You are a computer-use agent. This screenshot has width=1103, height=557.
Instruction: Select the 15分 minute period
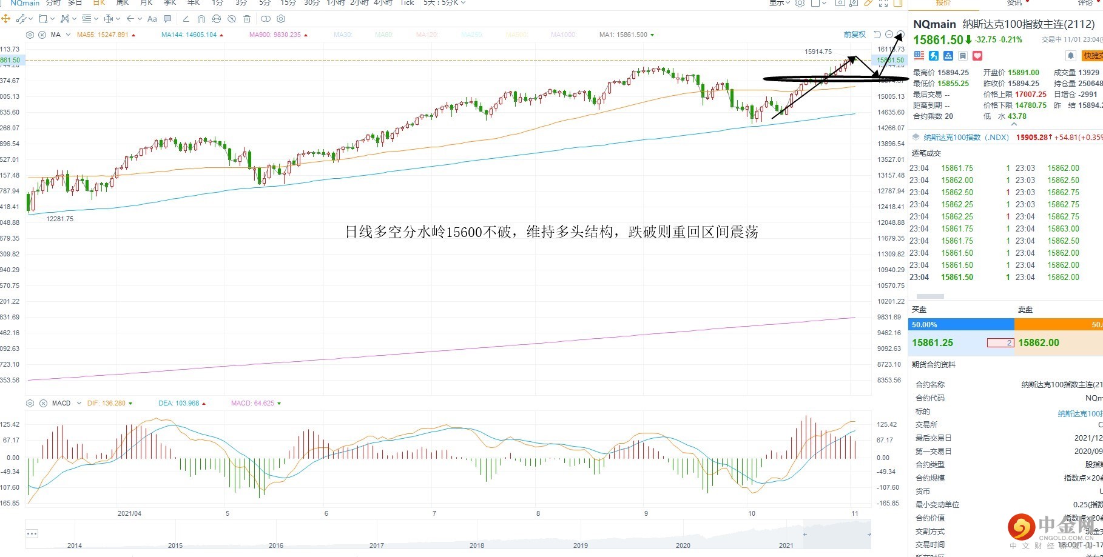[288, 3]
